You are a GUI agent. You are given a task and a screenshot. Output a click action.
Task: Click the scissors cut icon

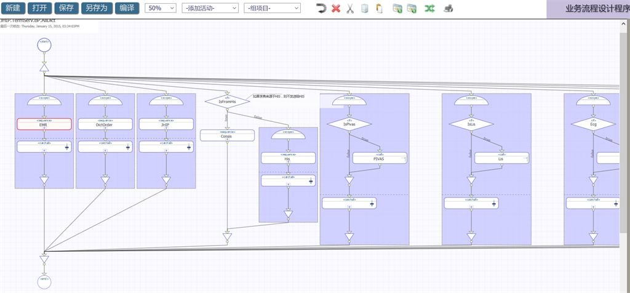[x=350, y=9]
